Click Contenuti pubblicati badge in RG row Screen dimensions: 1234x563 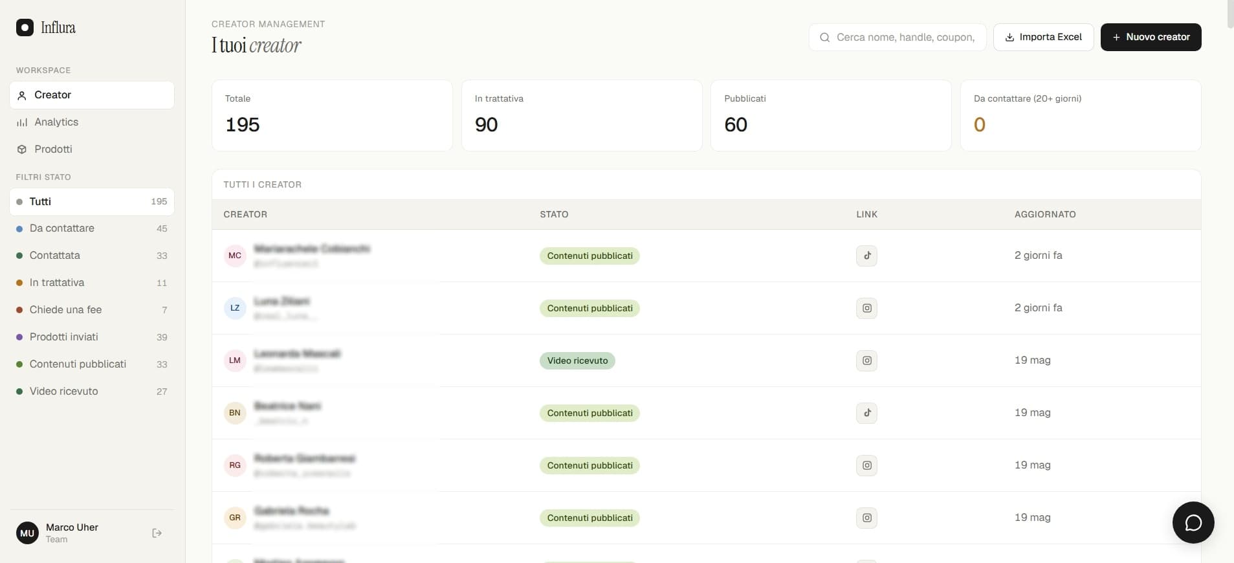(x=589, y=465)
